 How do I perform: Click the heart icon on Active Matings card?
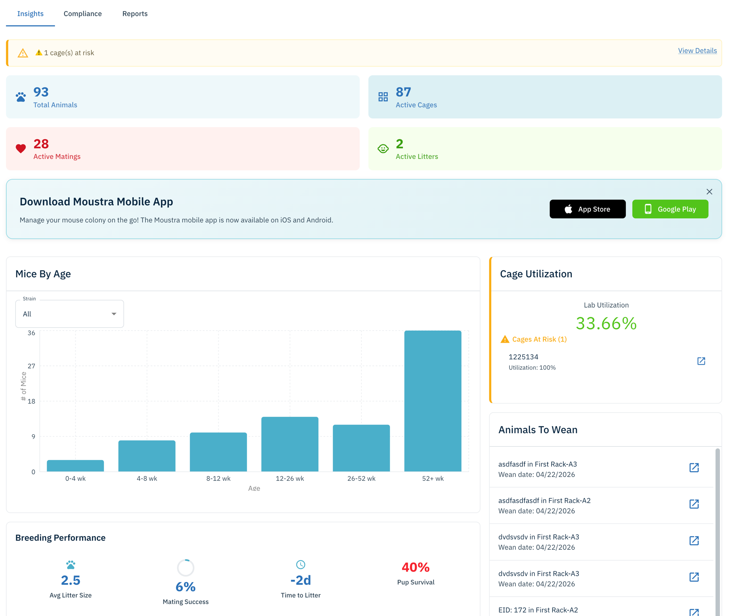click(x=21, y=148)
